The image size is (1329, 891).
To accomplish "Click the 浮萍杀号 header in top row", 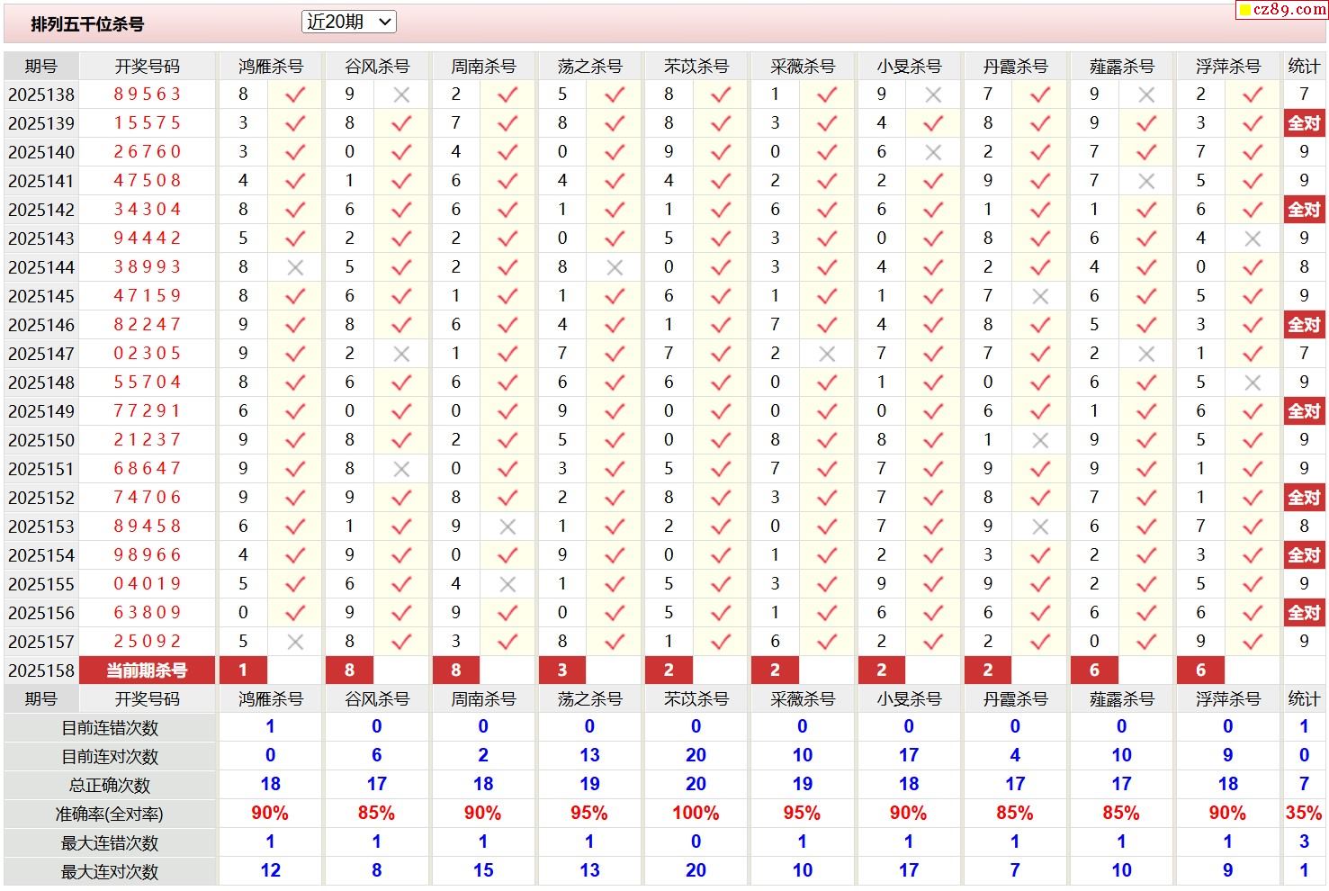I will 1228,67.
